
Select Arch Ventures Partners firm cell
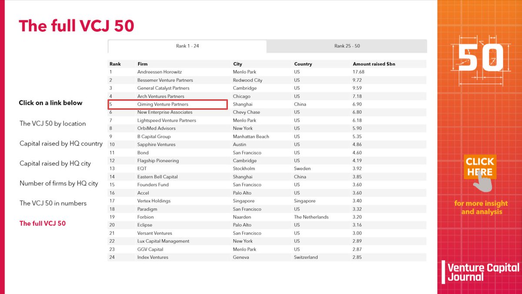pos(161,96)
